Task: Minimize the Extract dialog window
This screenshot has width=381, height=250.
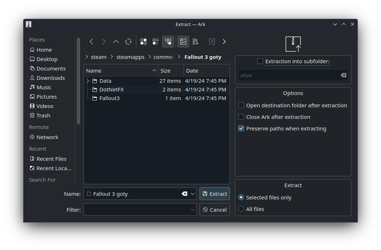Action: coord(335,24)
